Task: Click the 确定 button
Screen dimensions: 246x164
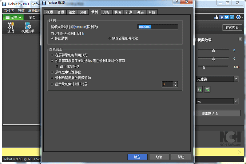Action: click(x=137, y=157)
